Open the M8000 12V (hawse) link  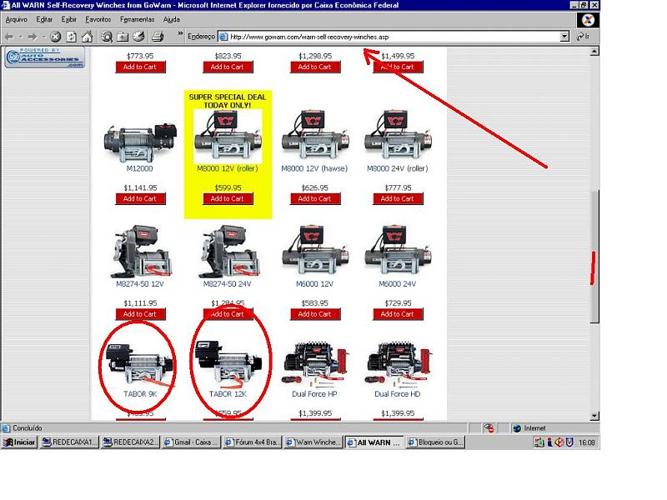pyautogui.click(x=314, y=169)
